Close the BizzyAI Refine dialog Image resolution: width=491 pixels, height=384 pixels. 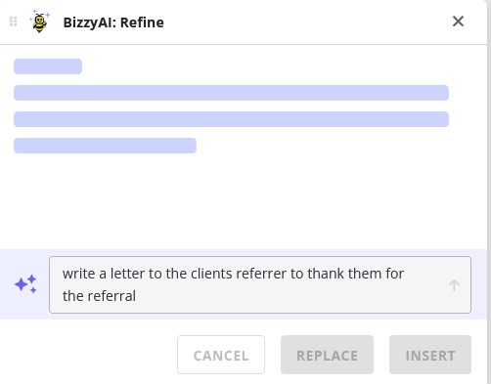[458, 21]
